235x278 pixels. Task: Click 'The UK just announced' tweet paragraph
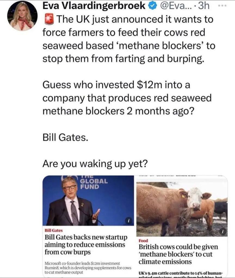click(128, 39)
